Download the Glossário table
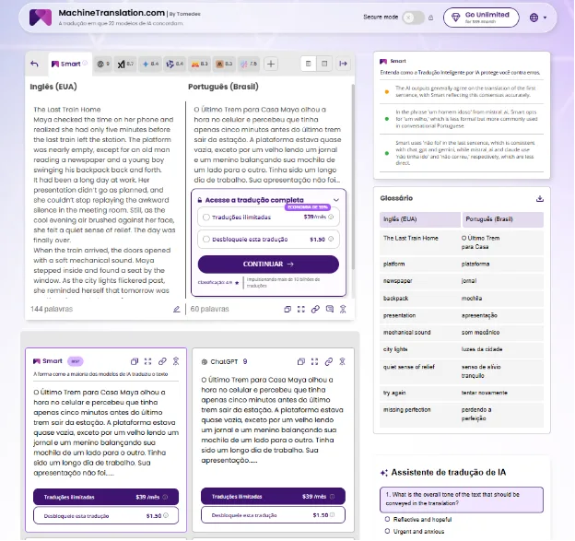 pos(539,198)
